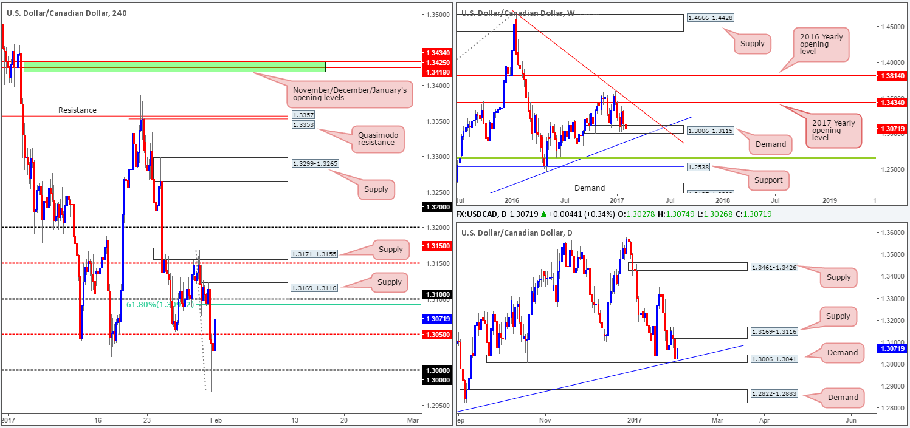Click the 'Resistance' line label on 240 chart
The width and height of the screenshot is (910, 428).
(x=77, y=110)
